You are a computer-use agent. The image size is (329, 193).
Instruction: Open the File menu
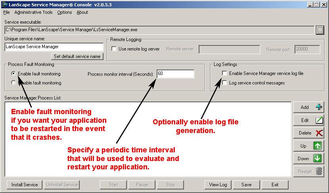click(6, 12)
